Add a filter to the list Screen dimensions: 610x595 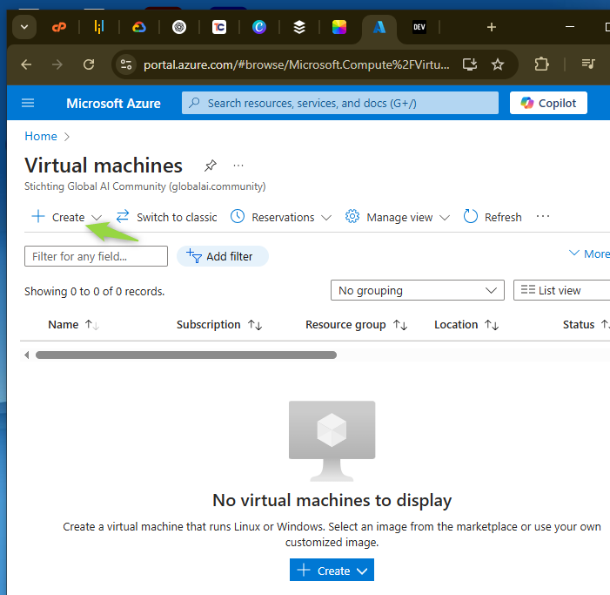(x=223, y=256)
